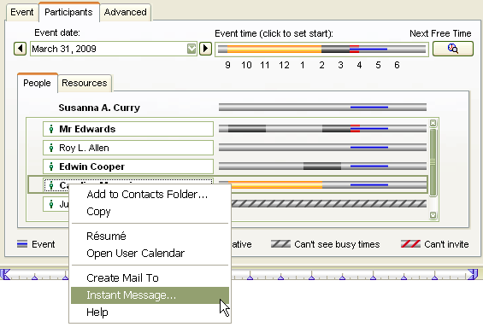Choose Open User Calendar menu entry
The height and width of the screenshot is (327, 483).
[136, 254]
